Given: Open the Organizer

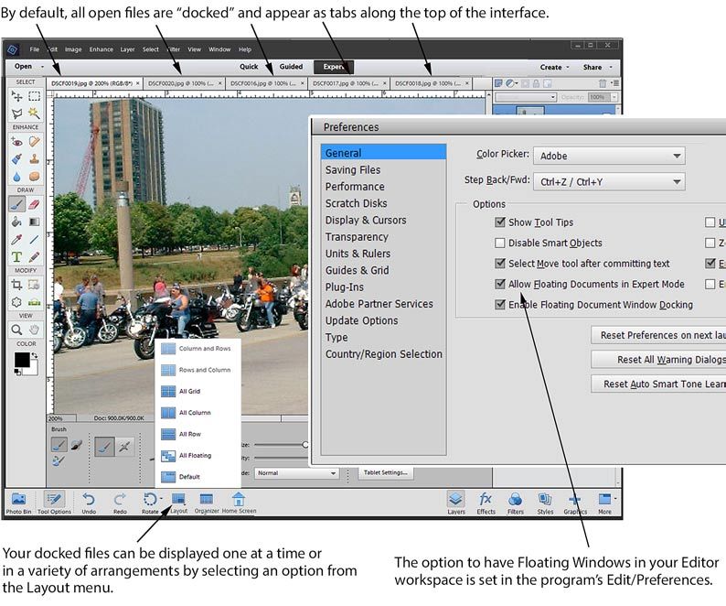Looking at the screenshot, I should [207, 503].
